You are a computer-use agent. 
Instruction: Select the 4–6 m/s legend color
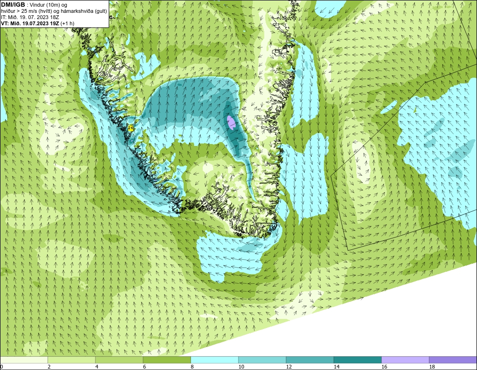(119, 360)
